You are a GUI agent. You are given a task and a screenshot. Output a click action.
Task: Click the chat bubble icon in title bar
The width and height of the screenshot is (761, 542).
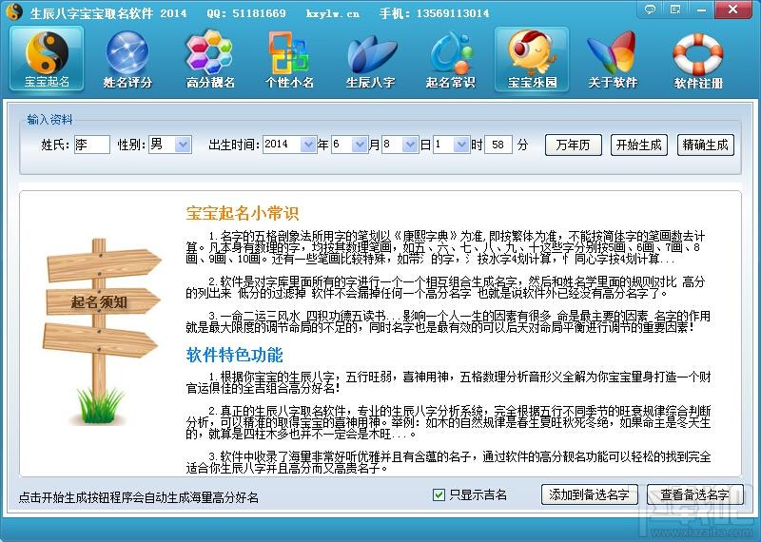[651, 10]
